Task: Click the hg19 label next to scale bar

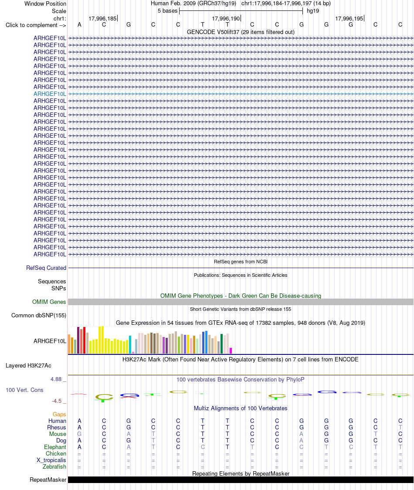Action: [x=313, y=11]
